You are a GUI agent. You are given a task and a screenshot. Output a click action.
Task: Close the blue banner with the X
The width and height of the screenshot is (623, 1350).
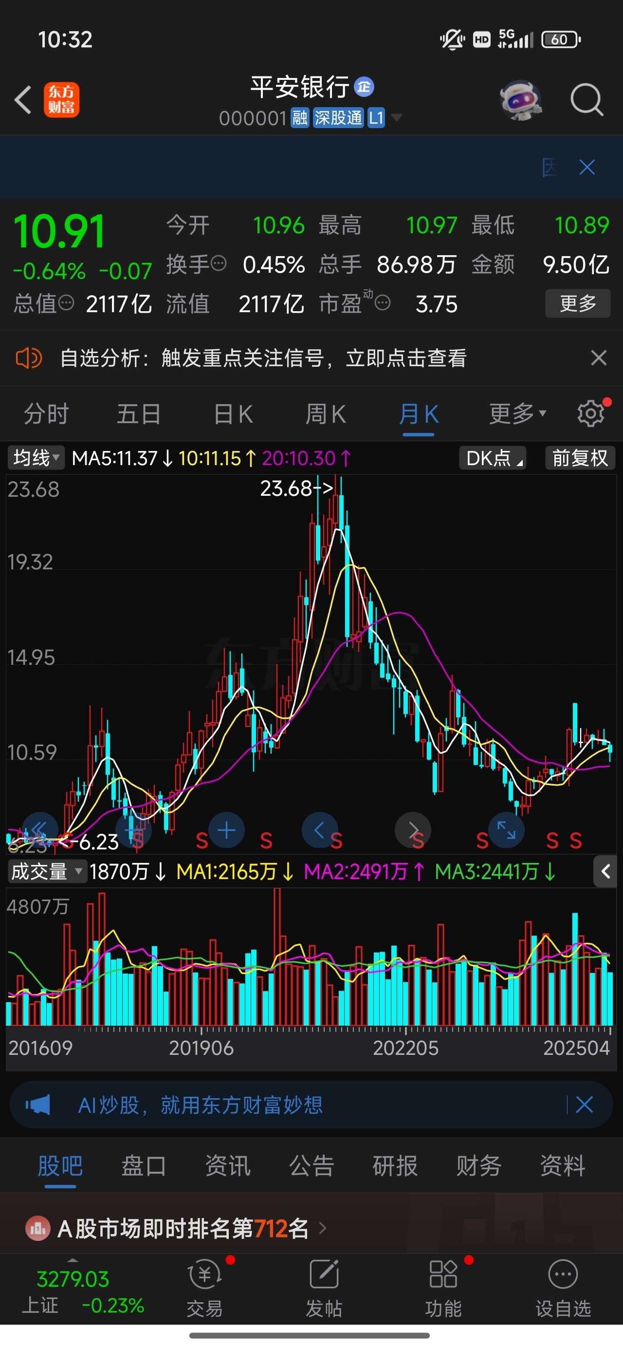587,167
